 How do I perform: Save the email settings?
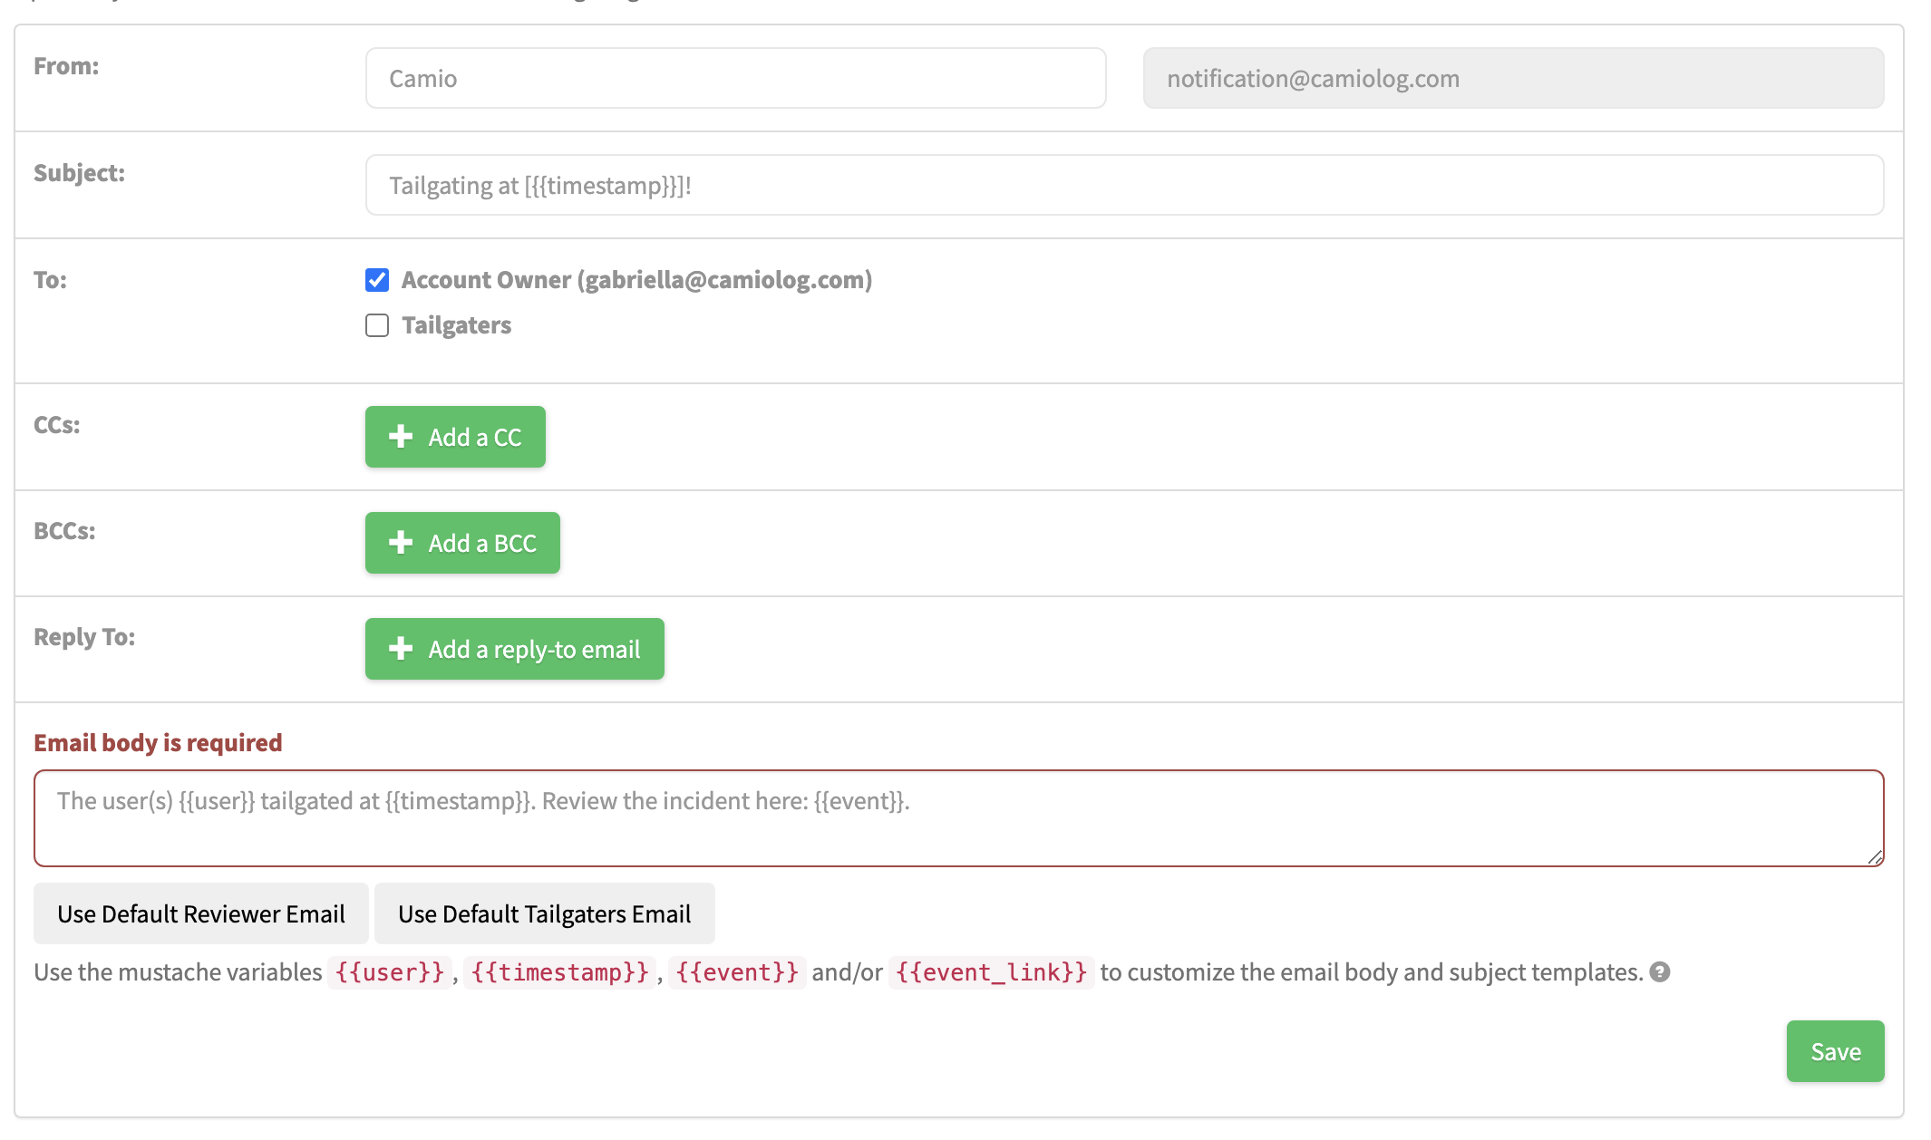tap(1836, 1051)
